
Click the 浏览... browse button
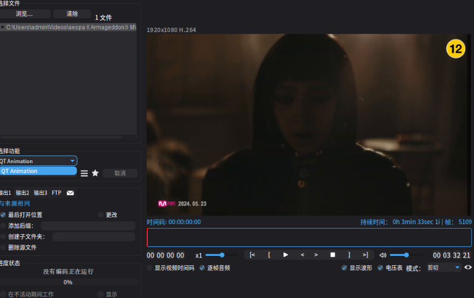pyautogui.click(x=24, y=14)
